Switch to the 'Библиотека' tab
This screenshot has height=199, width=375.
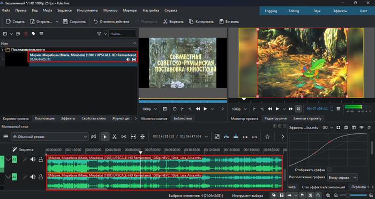[x=183, y=118]
